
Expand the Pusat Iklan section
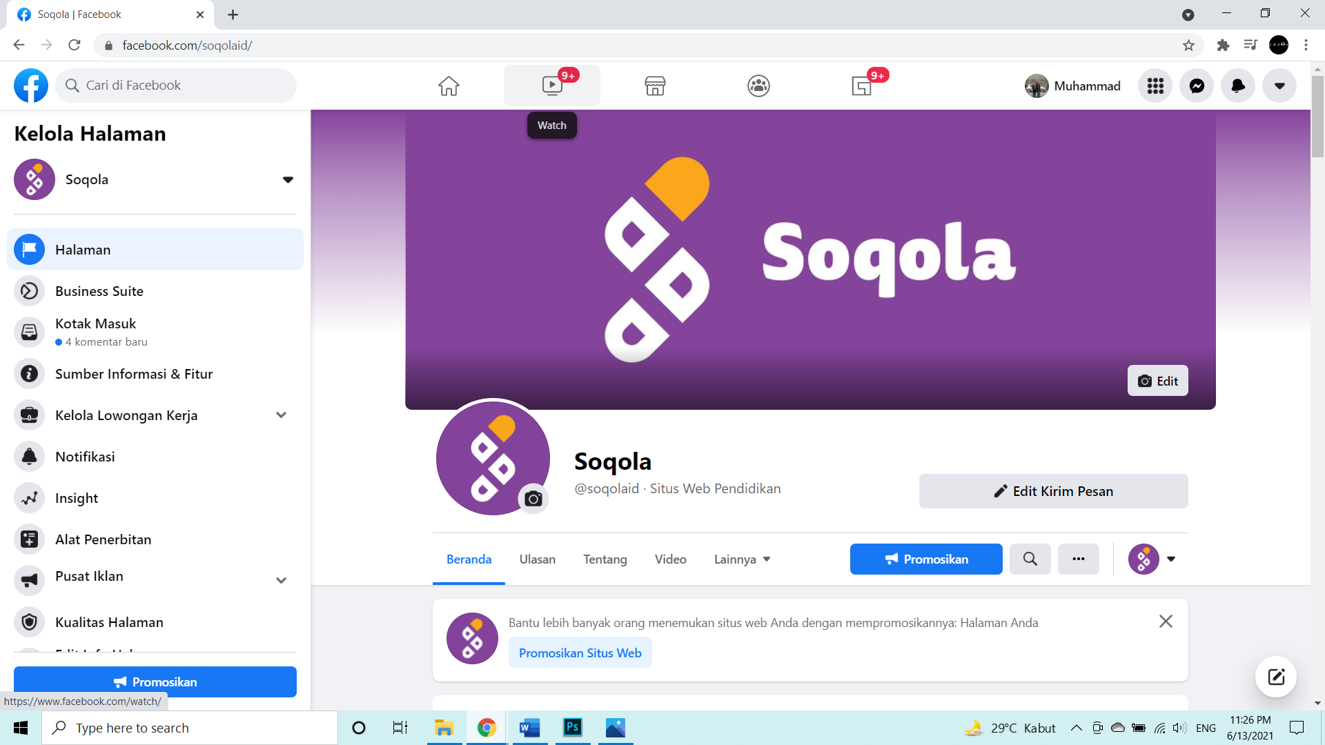pos(281,580)
